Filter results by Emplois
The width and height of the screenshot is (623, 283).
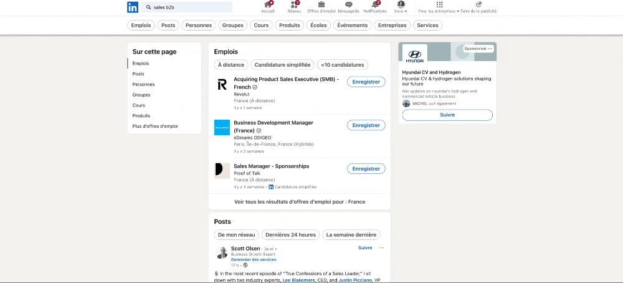[x=141, y=26]
